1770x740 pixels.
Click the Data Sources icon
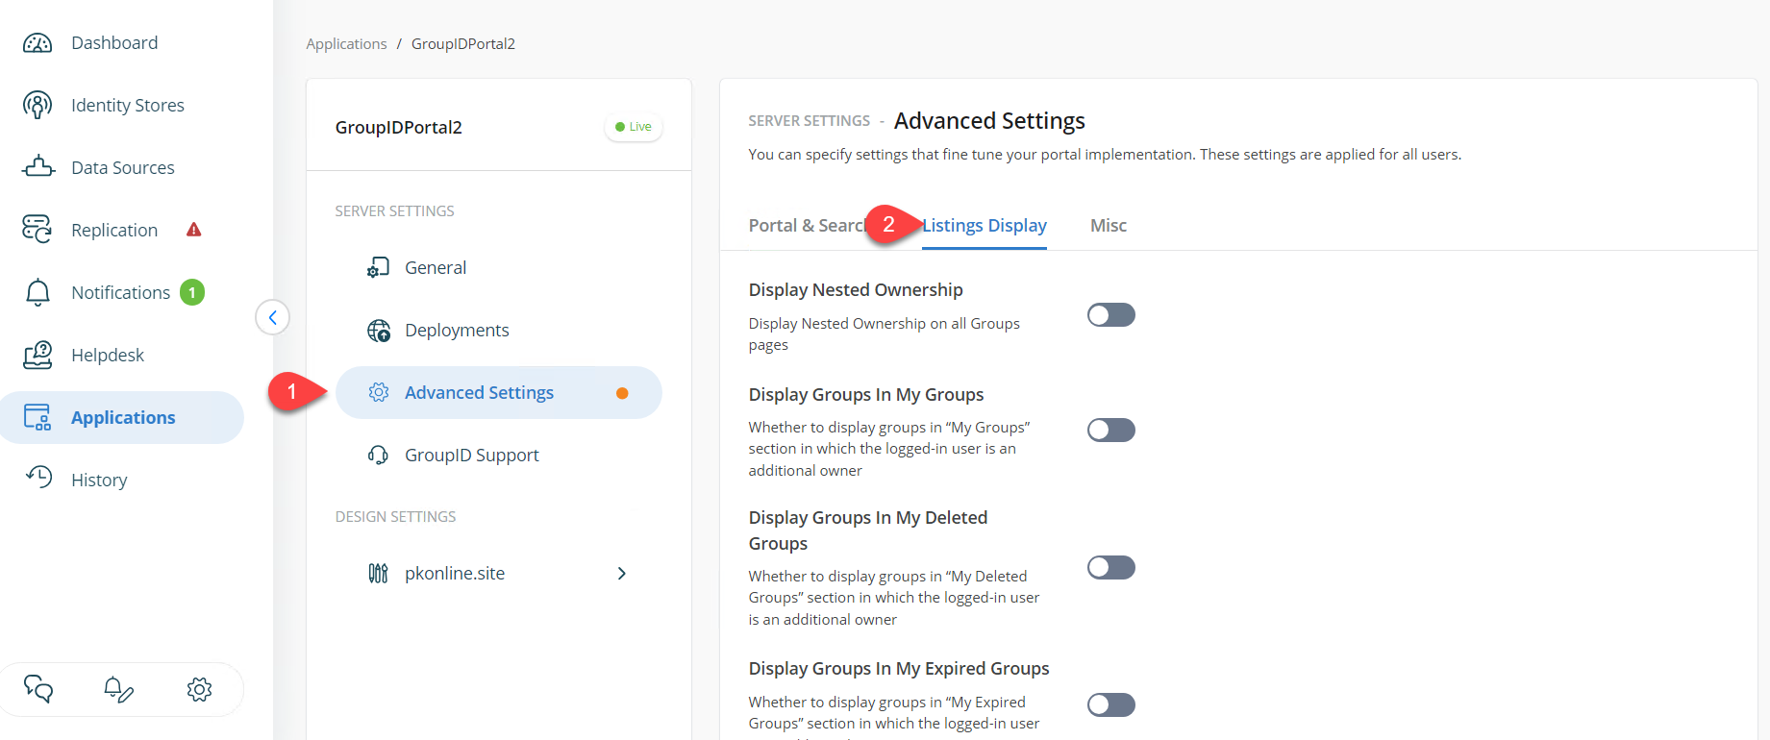pos(38,166)
